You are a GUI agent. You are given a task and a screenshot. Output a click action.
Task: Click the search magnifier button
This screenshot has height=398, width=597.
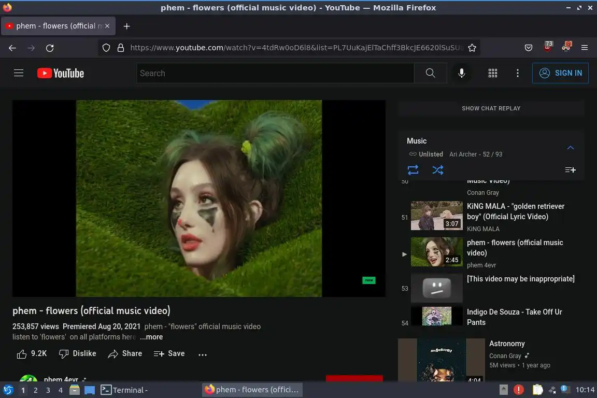[x=430, y=73]
